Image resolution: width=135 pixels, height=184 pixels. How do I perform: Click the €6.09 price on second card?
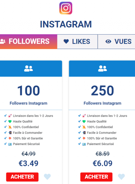102,163
